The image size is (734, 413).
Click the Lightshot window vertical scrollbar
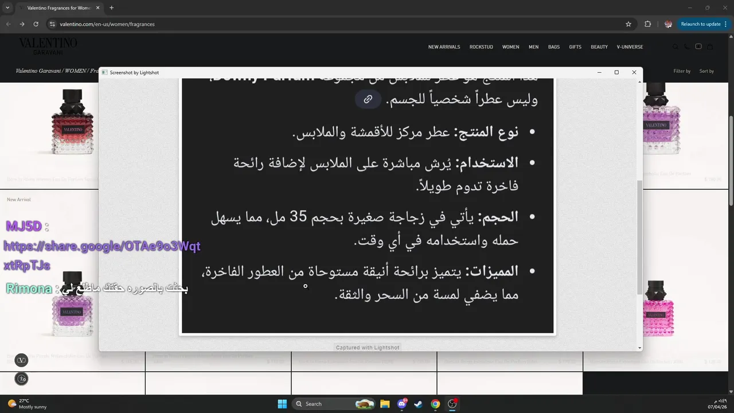(639, 237)
